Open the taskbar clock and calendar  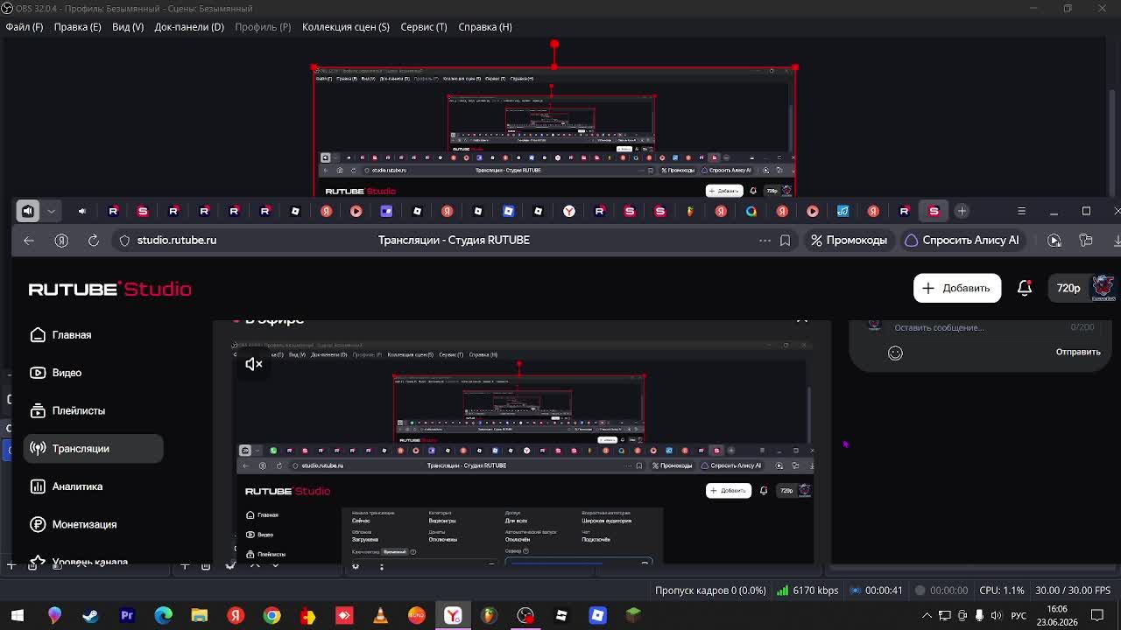(1057, 615)
